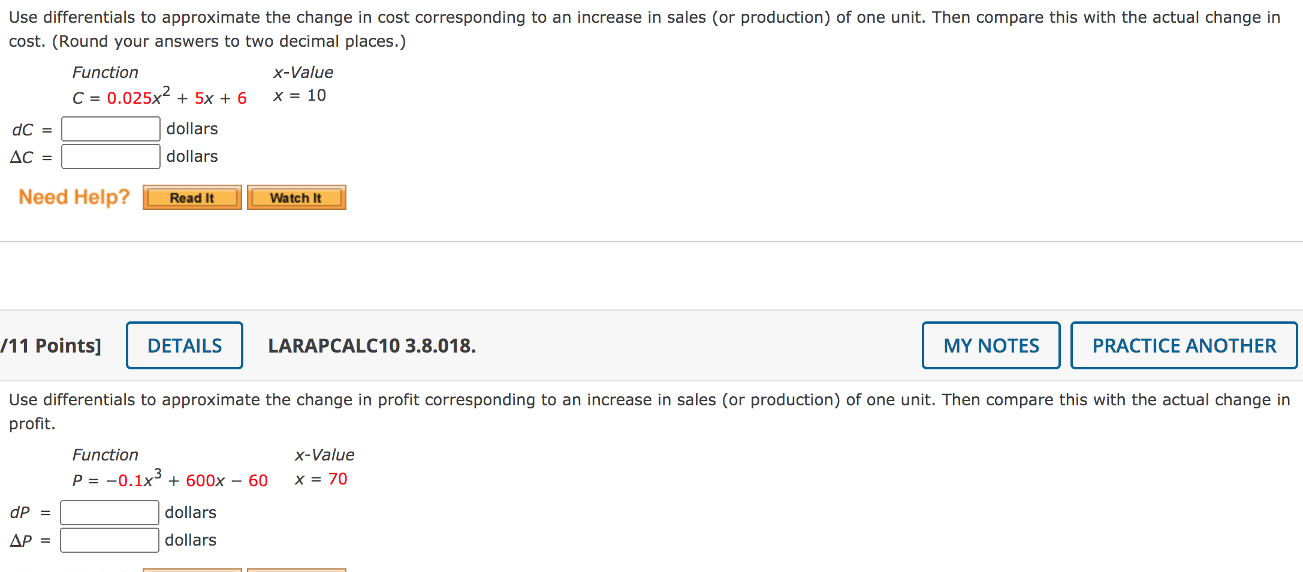Click the Watch It button below the profit problem

[296, 570]
